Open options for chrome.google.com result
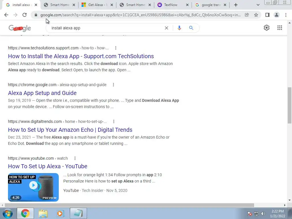 pos(113,85)
